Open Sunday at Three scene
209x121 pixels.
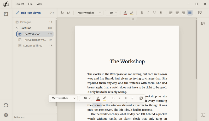click(35, 46)
